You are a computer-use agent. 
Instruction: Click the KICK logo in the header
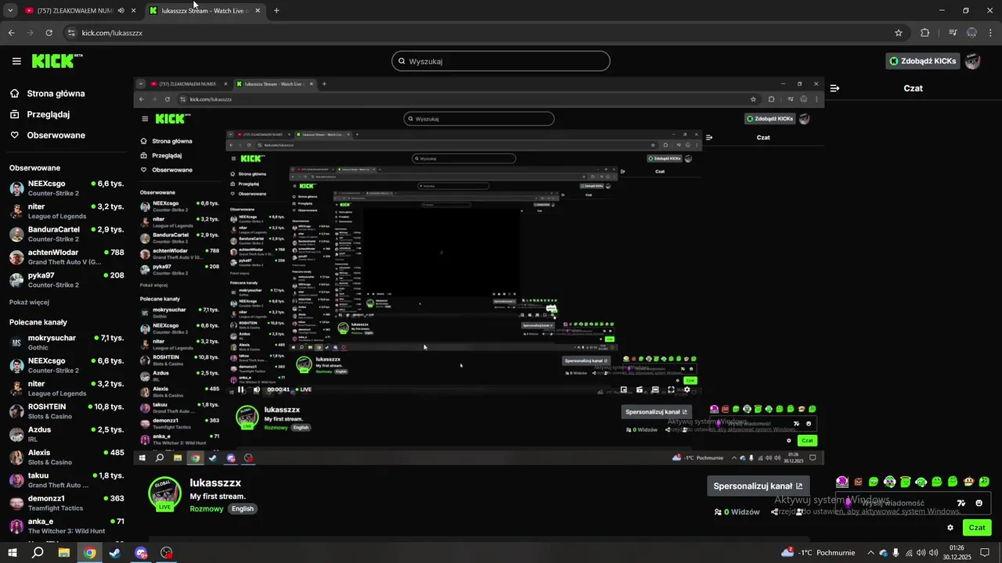pyautogui.click(x=56, y=61)
